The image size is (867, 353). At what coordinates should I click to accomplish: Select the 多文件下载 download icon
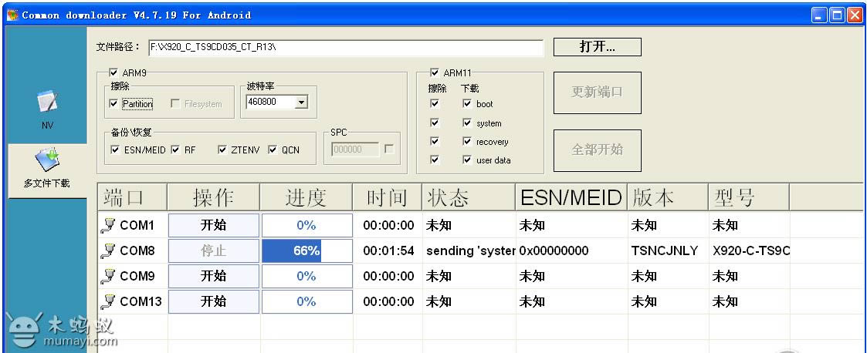tap(47, 158)
